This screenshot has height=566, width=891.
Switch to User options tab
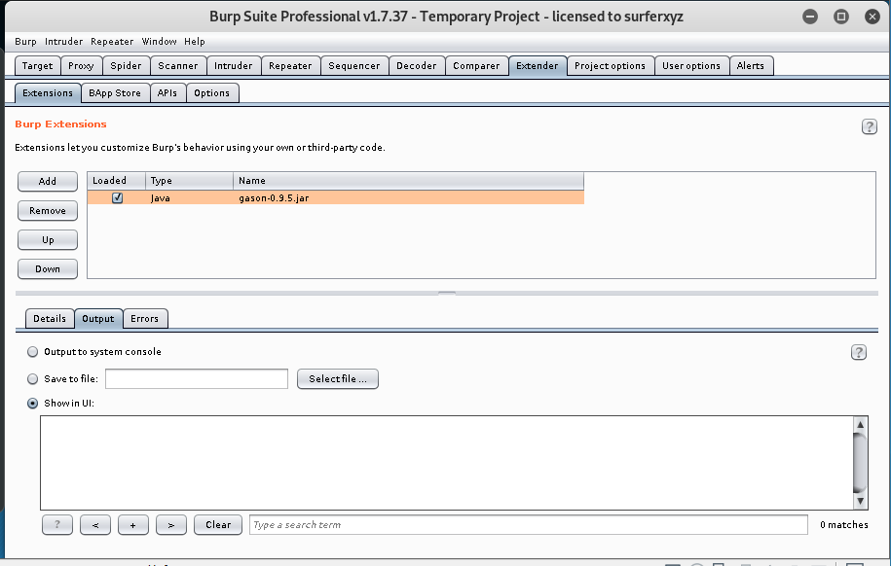pos(691,66)
